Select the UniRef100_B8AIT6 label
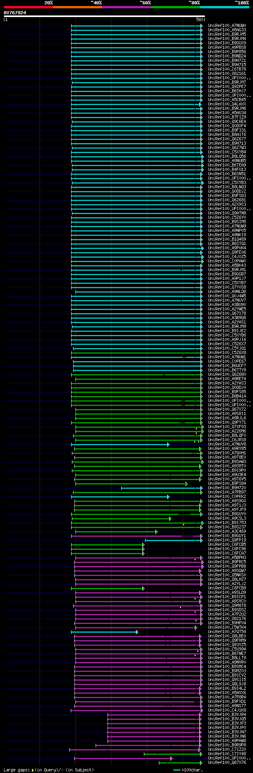 227,134
